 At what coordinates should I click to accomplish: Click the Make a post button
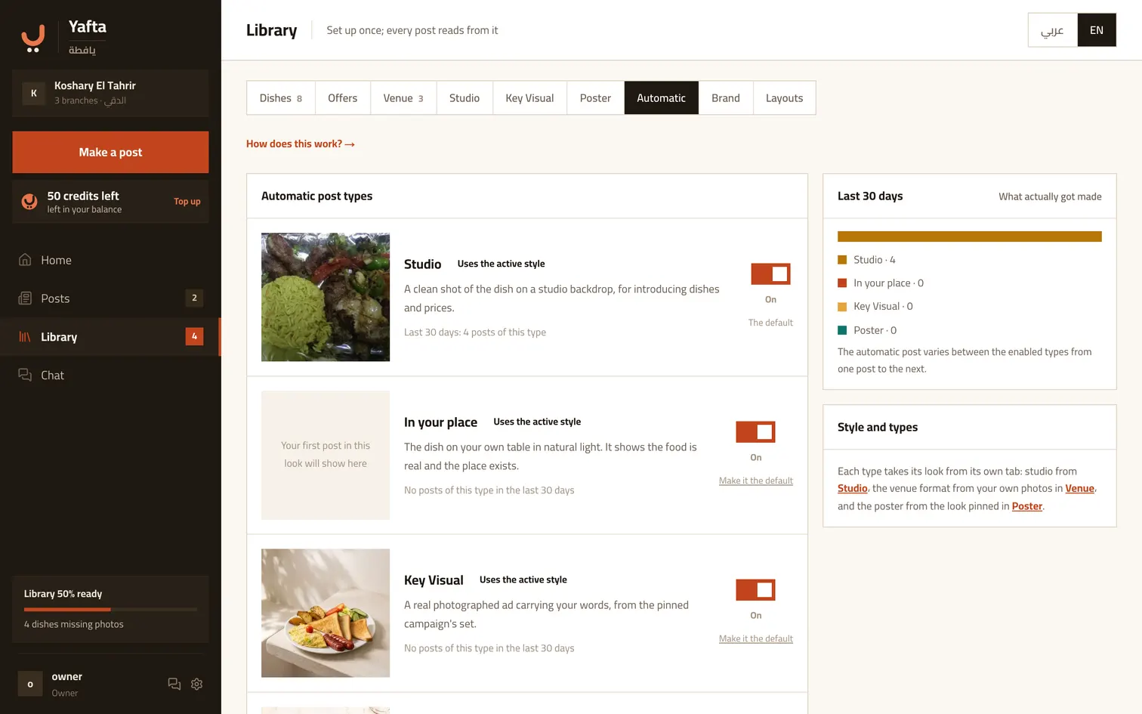tap(110, 153)
